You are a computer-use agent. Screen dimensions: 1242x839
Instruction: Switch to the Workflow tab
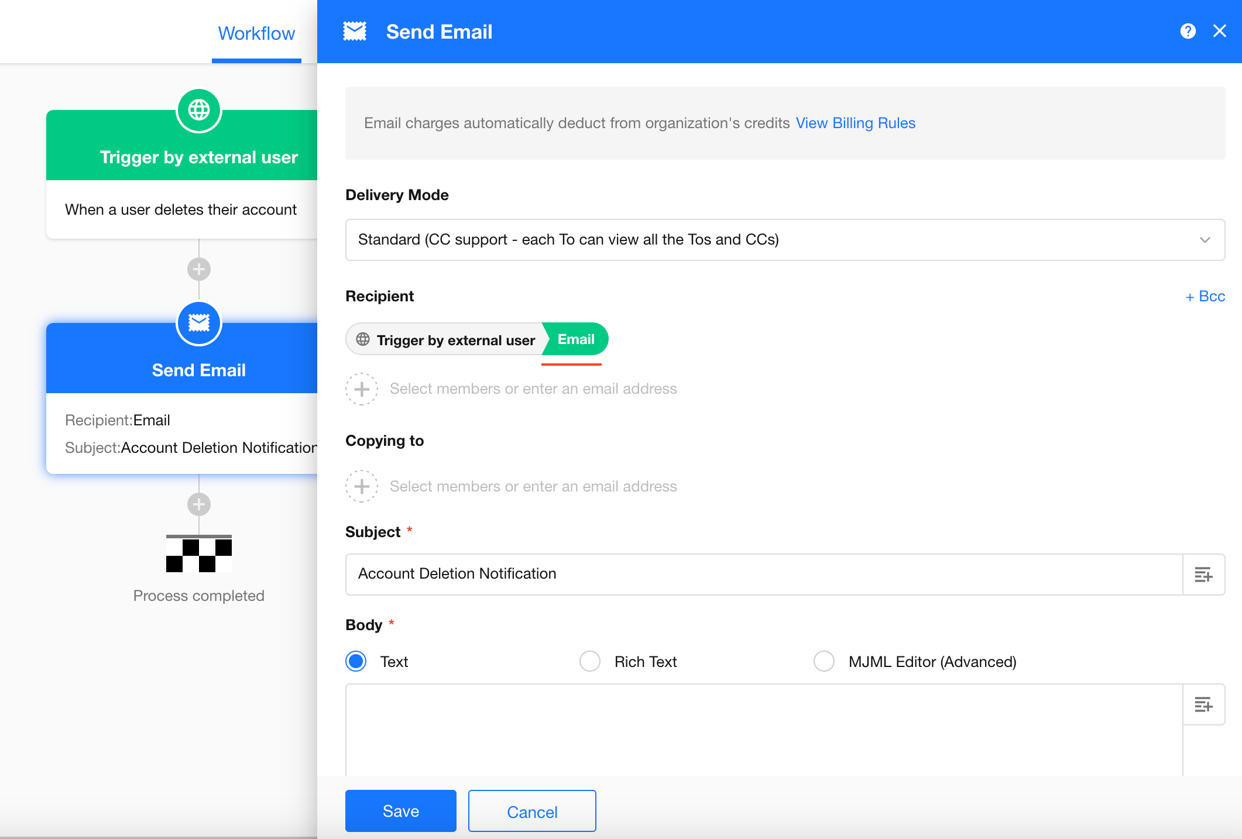click(x=256, y=33)
